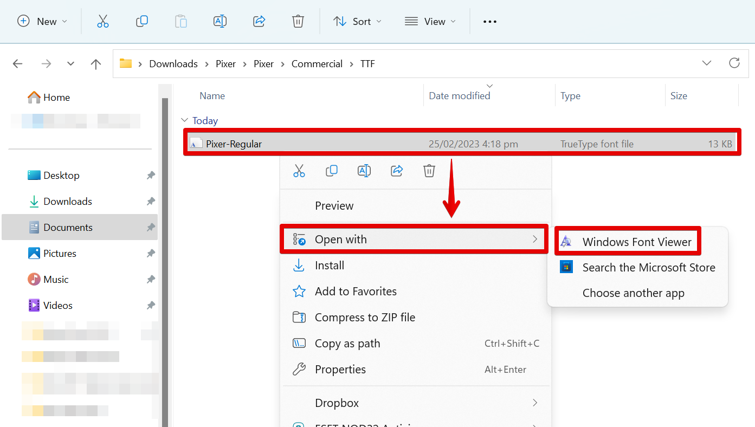The height and width of the screenshot is (427, 755).
Task: Click the Rename icon in the top toolbar
Action: (220, 22)
